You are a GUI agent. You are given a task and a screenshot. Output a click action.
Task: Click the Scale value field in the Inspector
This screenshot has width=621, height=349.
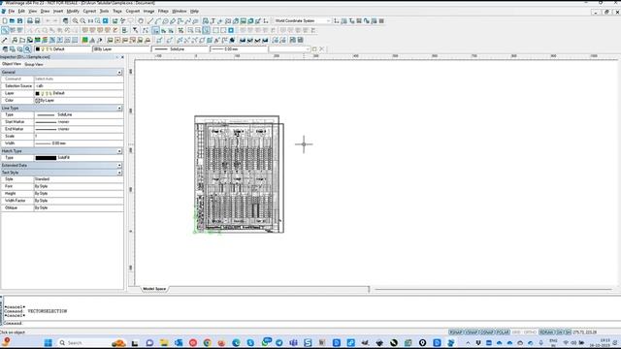click(x=79, y=136)
